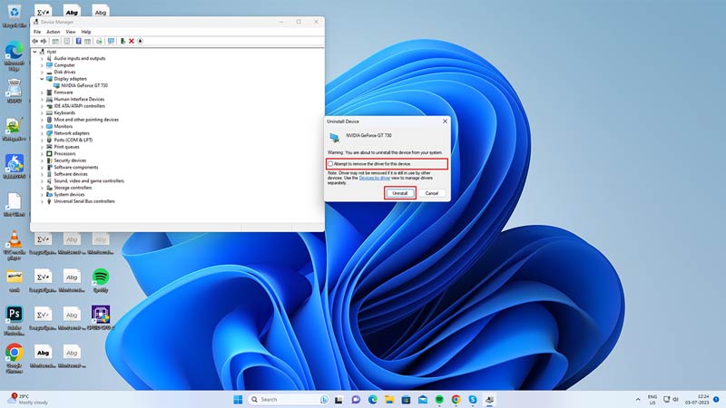Open the View menu in Device Manager
This screenshot has height=408, width=726.
tap(71, 32)
